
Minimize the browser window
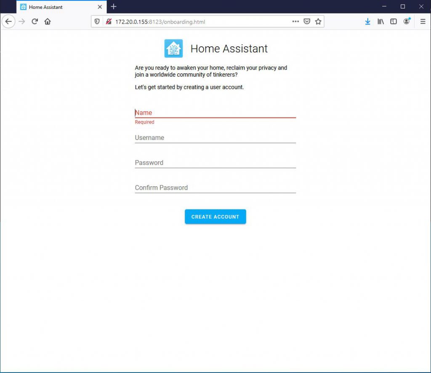[384, 7]
